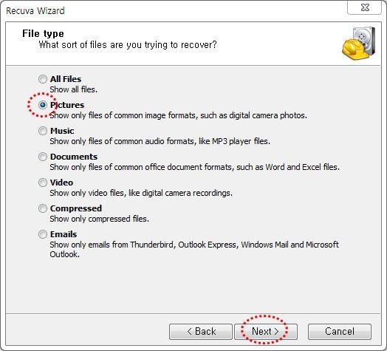Click the Recuva hard hat drive icon
Viewport: 387px width, 351px height.
click(359, 43)
